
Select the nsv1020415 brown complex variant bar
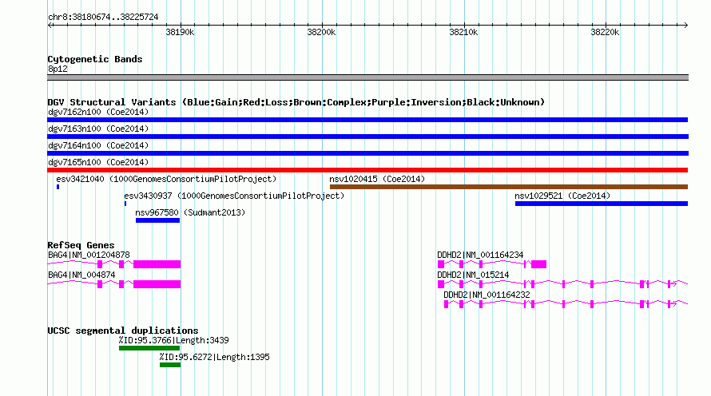(509, 187)
